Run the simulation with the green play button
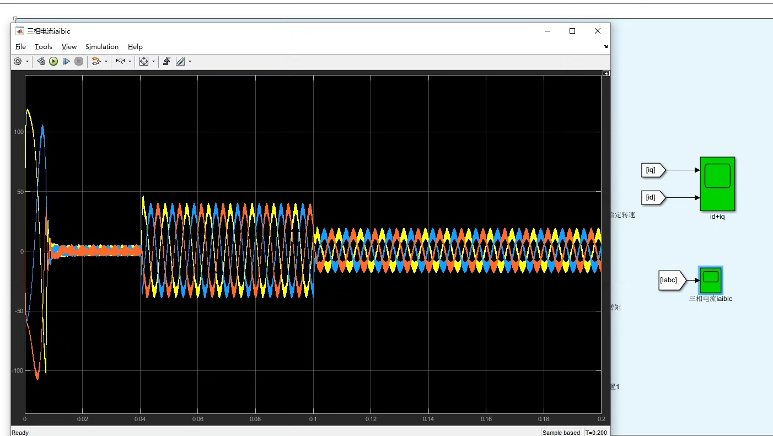Viewport: 773px width, 436px height. (53, 61)
